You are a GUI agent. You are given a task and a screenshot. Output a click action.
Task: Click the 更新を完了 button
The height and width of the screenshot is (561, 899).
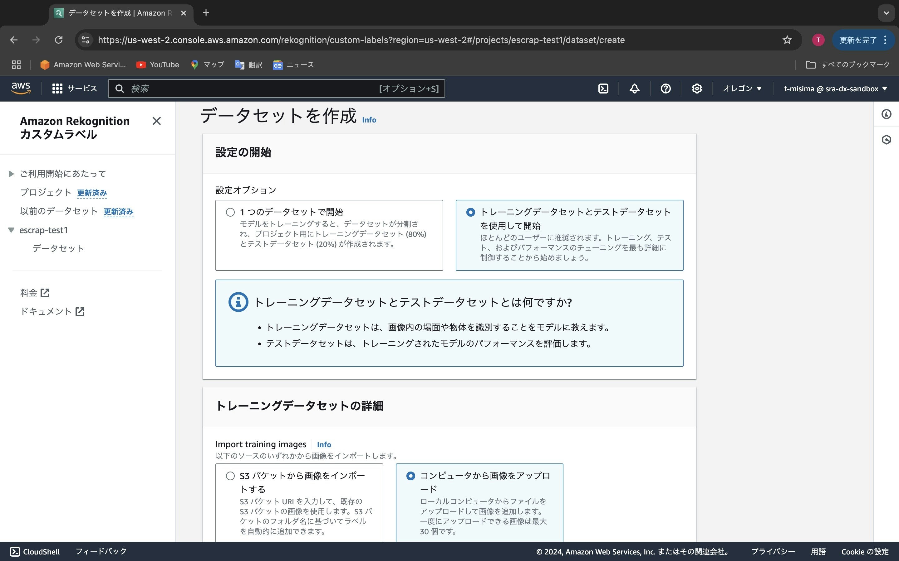pyautogui.click(x=858, y=40)
